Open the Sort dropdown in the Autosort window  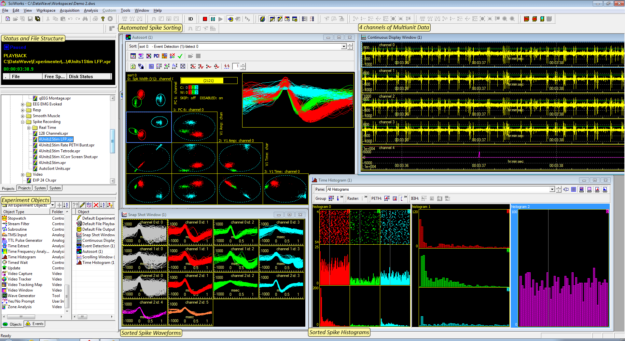coord(343,47)
